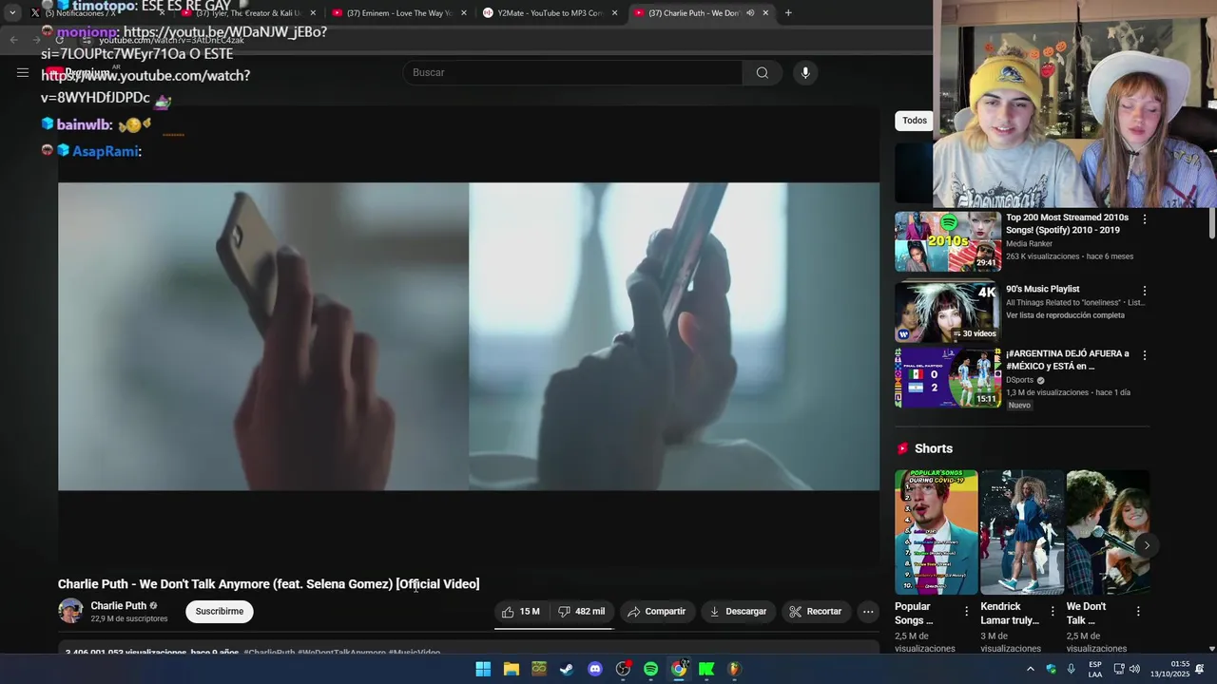
Task: Open Charlie Puth channel avatar
Action: 70,611
